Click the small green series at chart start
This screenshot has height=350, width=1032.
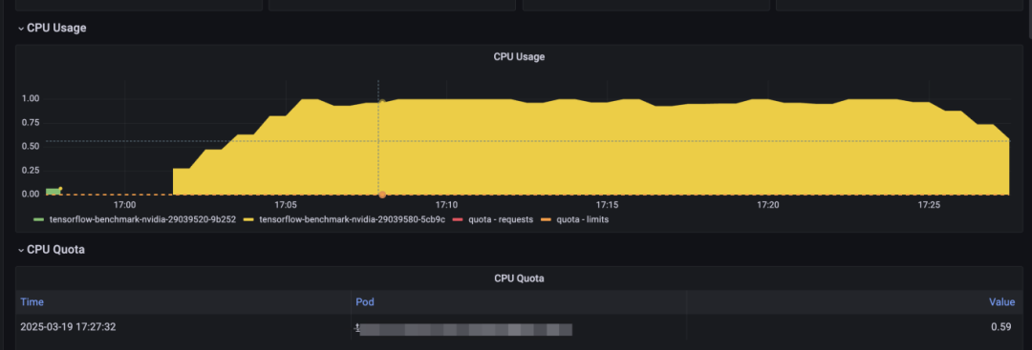pos(53,191)
